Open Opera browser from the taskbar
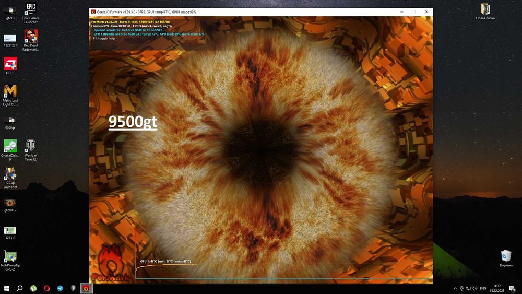The width and height of the screenshot is (522, 294). click(x=46, y=288)
